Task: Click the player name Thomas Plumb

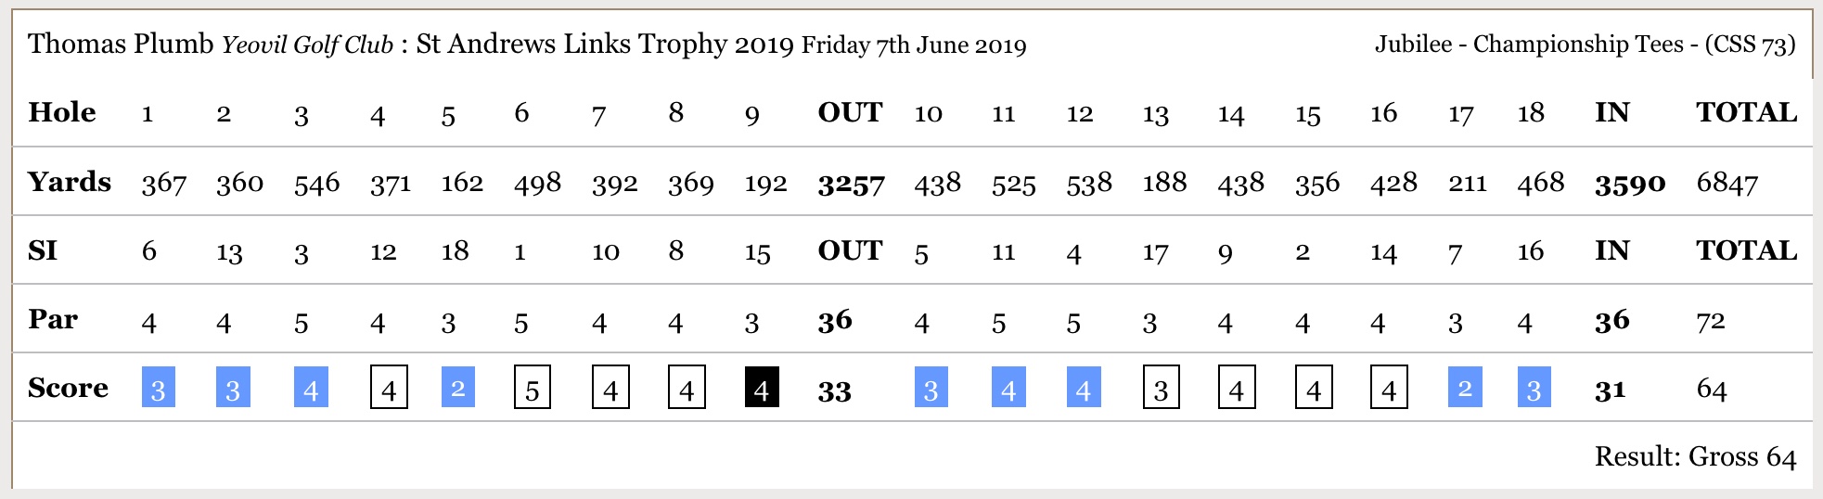Action: pos(121,44)
